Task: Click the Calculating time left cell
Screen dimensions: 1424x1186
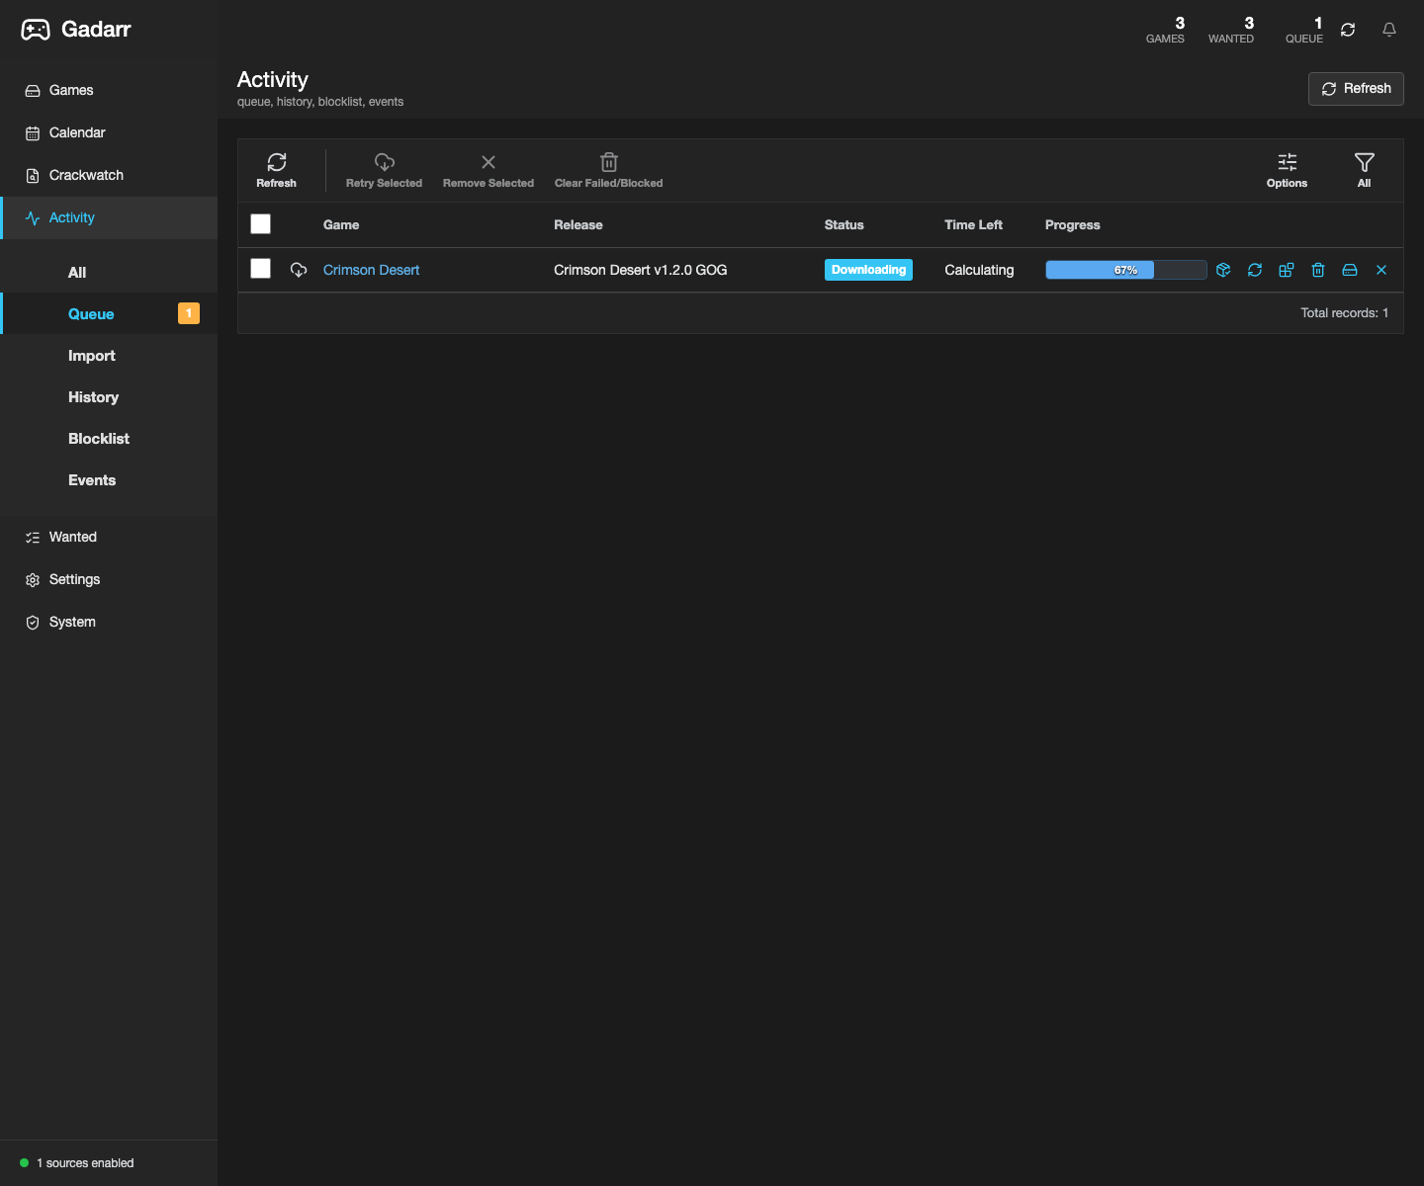Action: [x=979, y=270]
